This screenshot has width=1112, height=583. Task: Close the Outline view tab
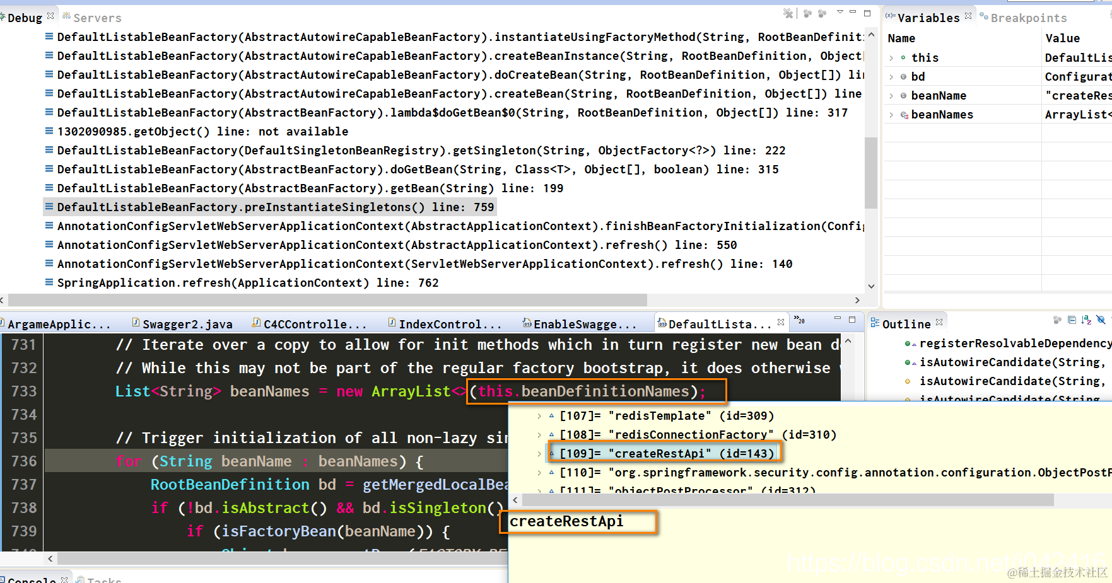(x=939, y=322)
